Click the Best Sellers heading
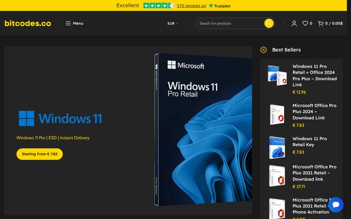 (286, 50)
